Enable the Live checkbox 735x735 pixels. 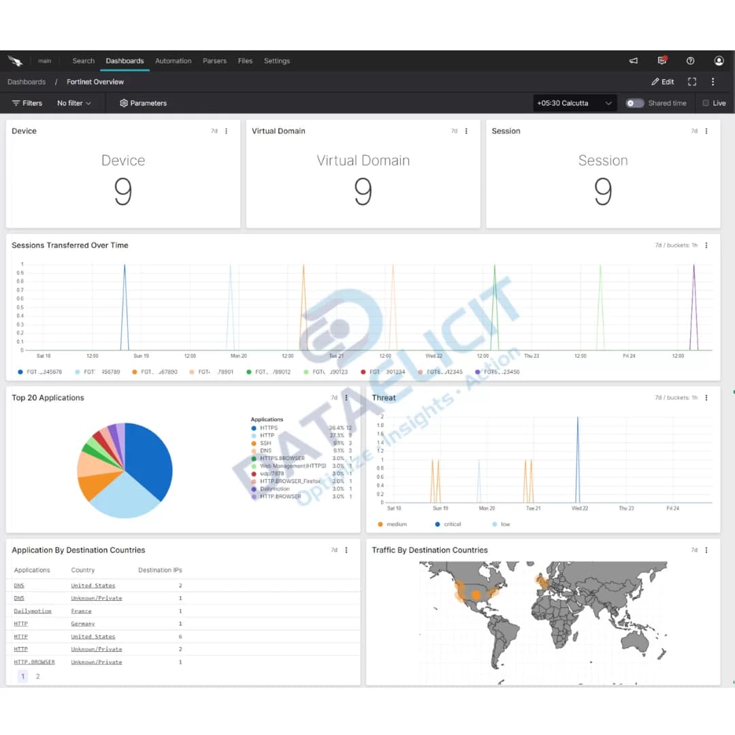click(706, 103)
